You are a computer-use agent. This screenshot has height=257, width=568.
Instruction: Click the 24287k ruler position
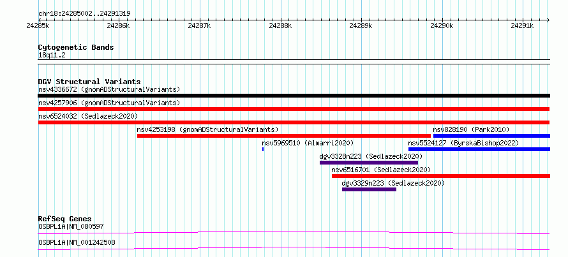pos(200,26)
